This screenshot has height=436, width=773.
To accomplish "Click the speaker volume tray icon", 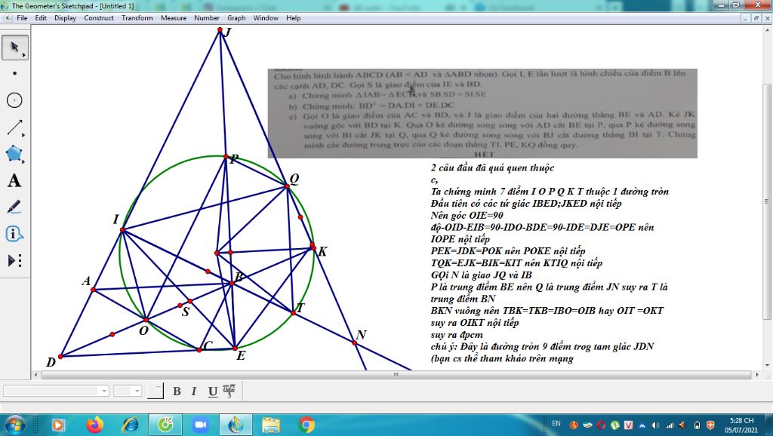I will coord(656,425).
